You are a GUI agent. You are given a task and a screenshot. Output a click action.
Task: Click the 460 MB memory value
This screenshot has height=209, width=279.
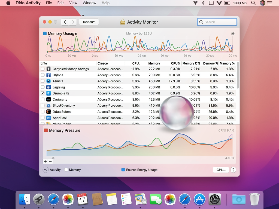(154, 81)
